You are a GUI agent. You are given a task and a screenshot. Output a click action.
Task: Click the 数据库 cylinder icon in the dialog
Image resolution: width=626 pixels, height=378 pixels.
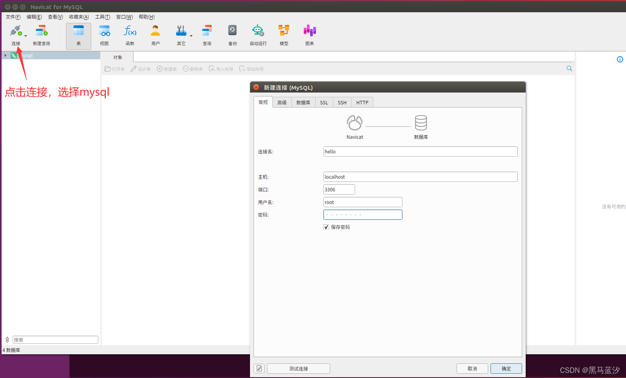pos(421,123)
